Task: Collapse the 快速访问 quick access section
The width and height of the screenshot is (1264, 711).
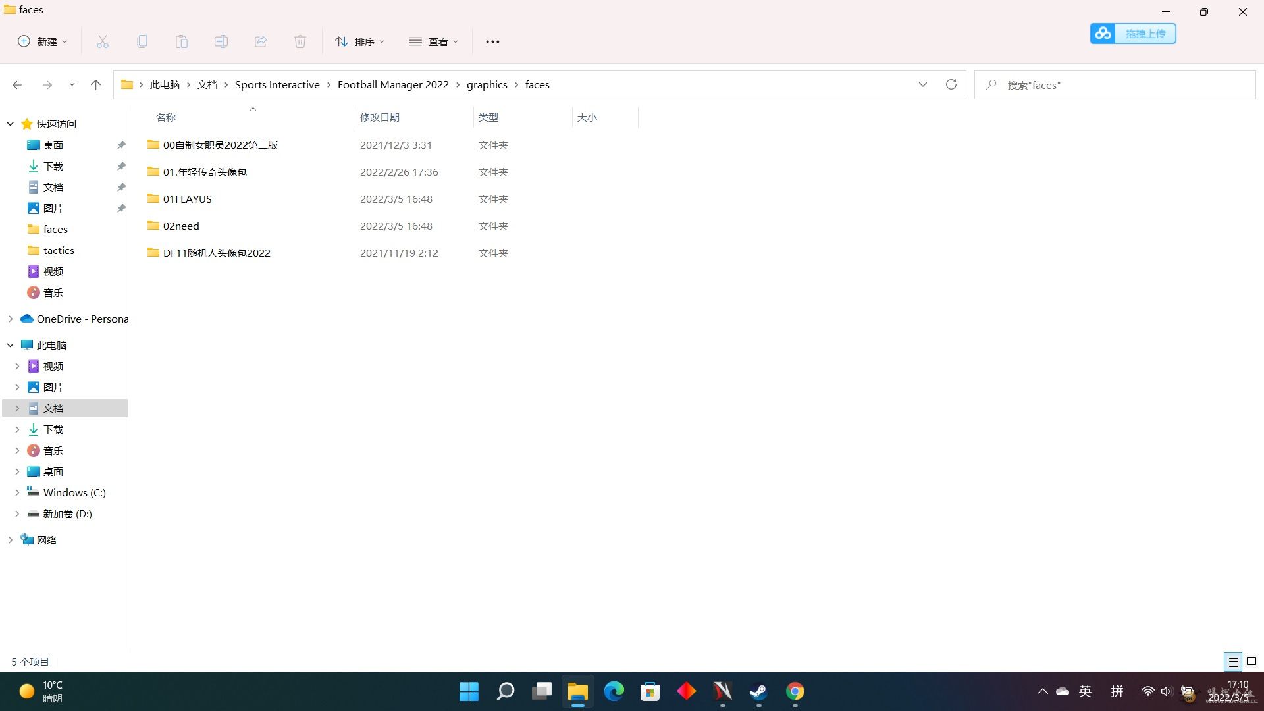Action: (x=11, y=124)
